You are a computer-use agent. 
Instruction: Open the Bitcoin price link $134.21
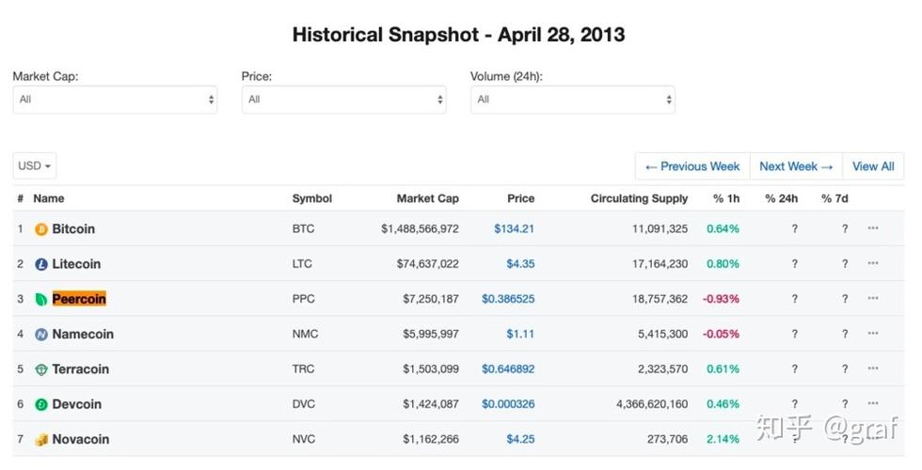pos(514,228)
